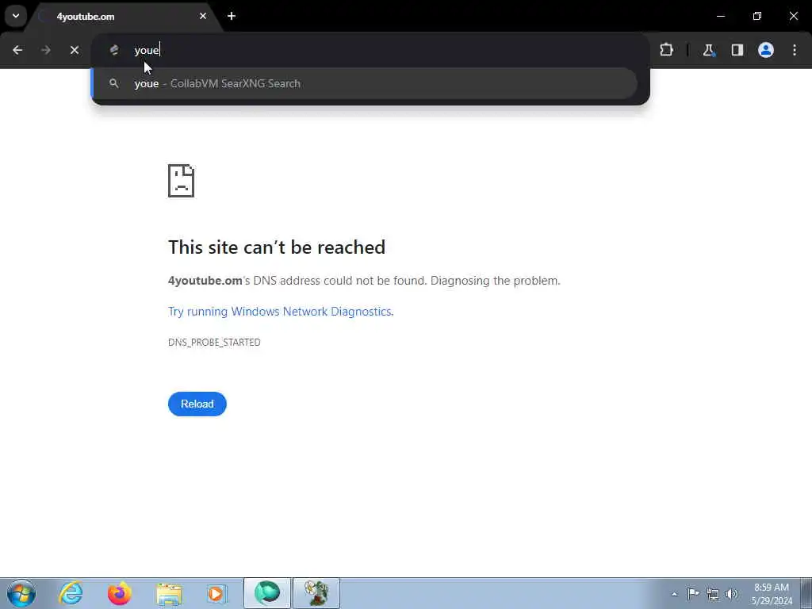Open the tab search dropdown arrow
Viewport: 812px width, 609px height.
[16, 16]
